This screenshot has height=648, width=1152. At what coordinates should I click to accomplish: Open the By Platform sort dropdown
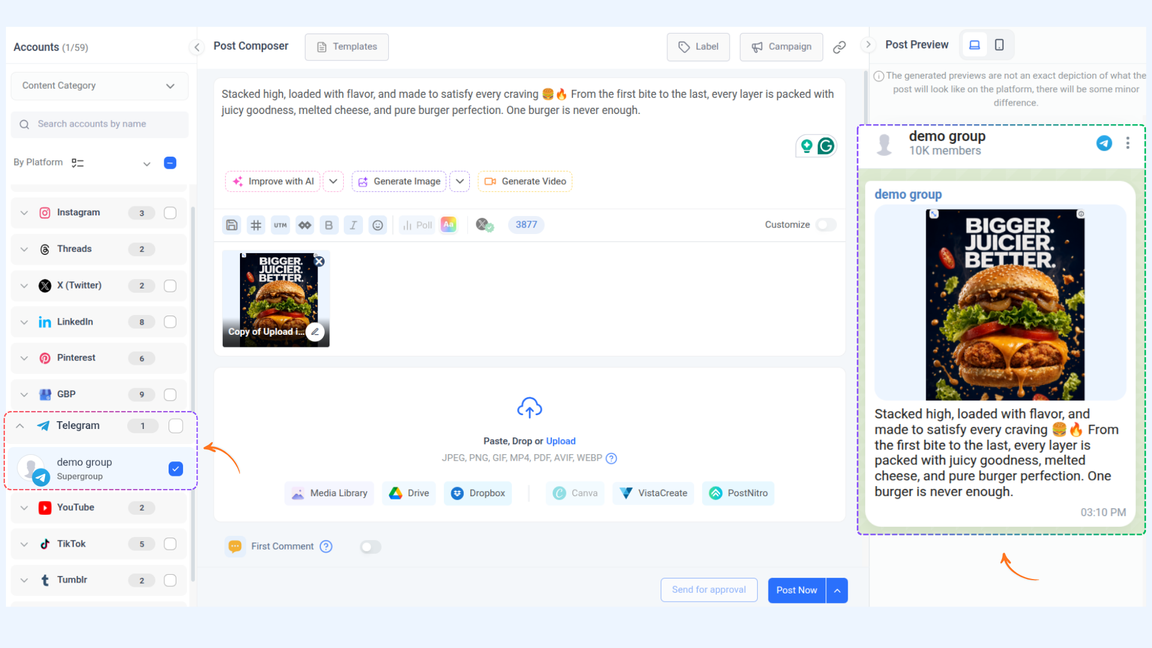pyautogui.click(x=146, y=164)
